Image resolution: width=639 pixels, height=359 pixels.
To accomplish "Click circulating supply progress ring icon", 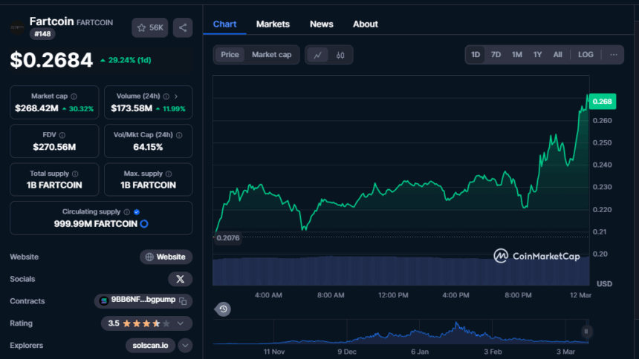I will click(144, 224).
